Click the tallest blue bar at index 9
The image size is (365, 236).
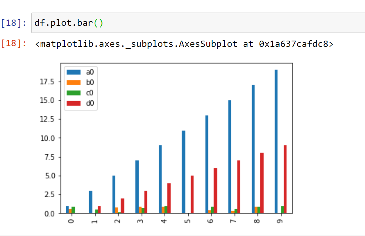[276, 141]
